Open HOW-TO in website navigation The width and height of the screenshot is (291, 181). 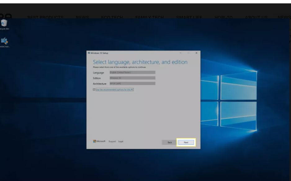pyautogui.click(x=223, y=17)
